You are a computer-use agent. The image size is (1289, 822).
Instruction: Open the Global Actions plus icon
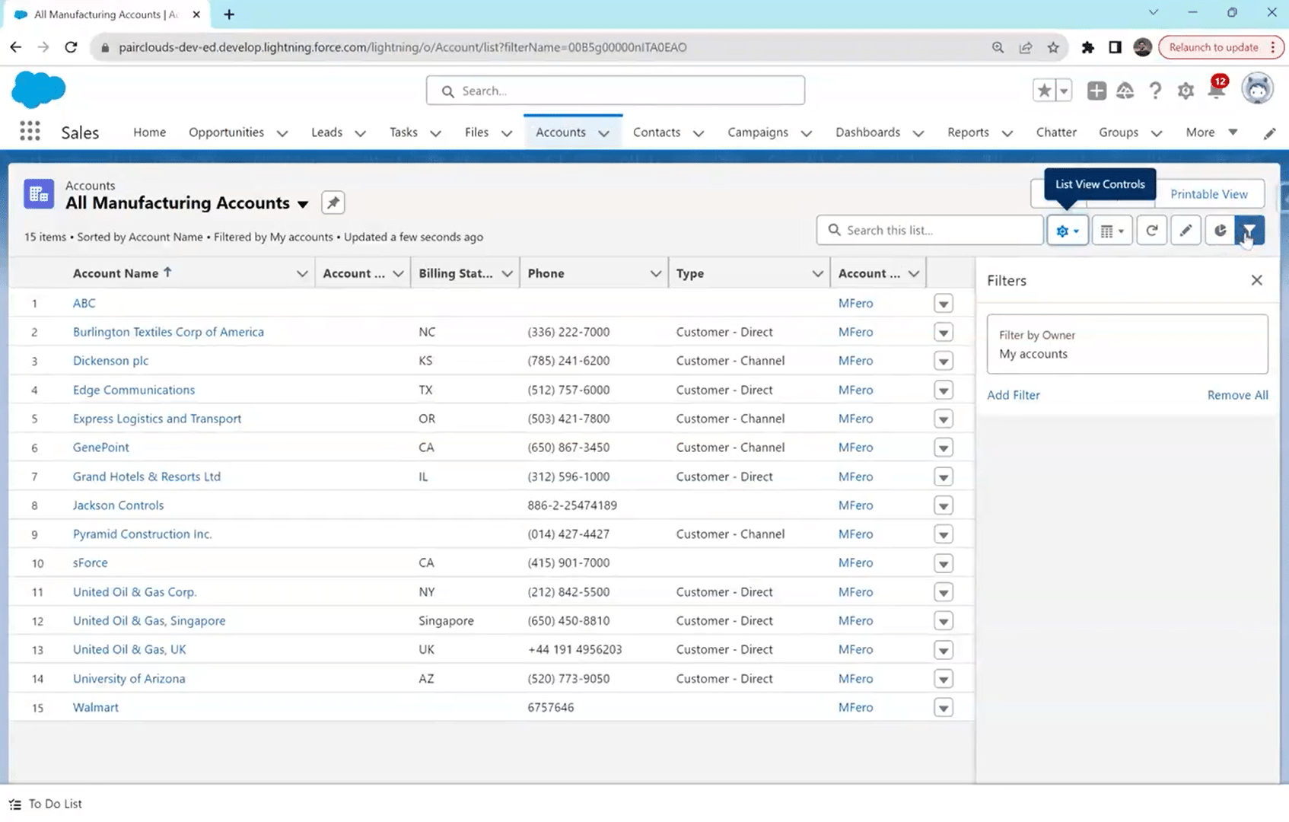tap(1096, 91)
